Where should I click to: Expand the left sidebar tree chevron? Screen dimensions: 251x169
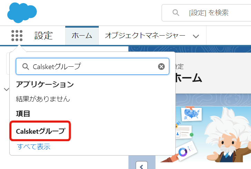click(x=6, y=90)
